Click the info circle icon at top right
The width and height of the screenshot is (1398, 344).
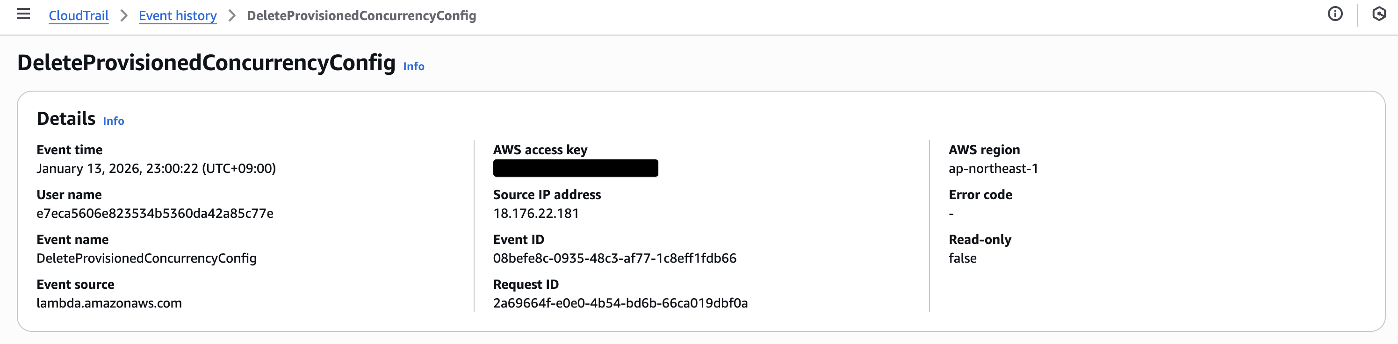click(x=1335, y=14)
